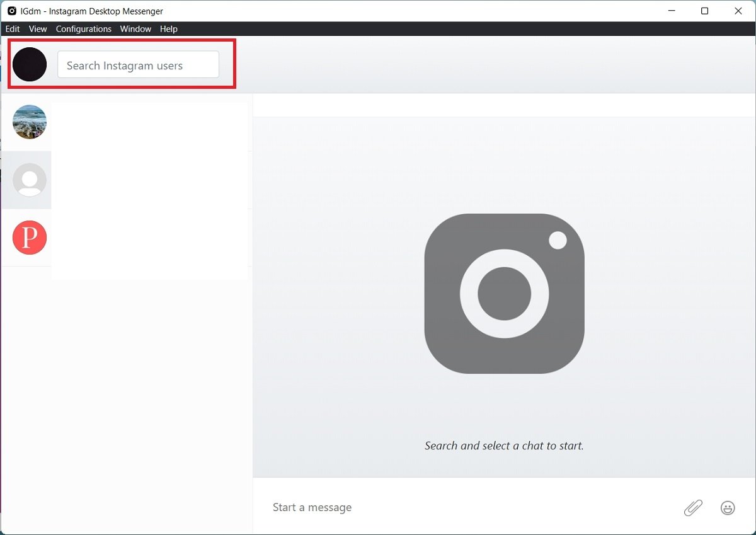The width and height of the screenshot is (756, 535).
Task: Open the chat with the default gray avatar
Action: click(x=30, y=180)
